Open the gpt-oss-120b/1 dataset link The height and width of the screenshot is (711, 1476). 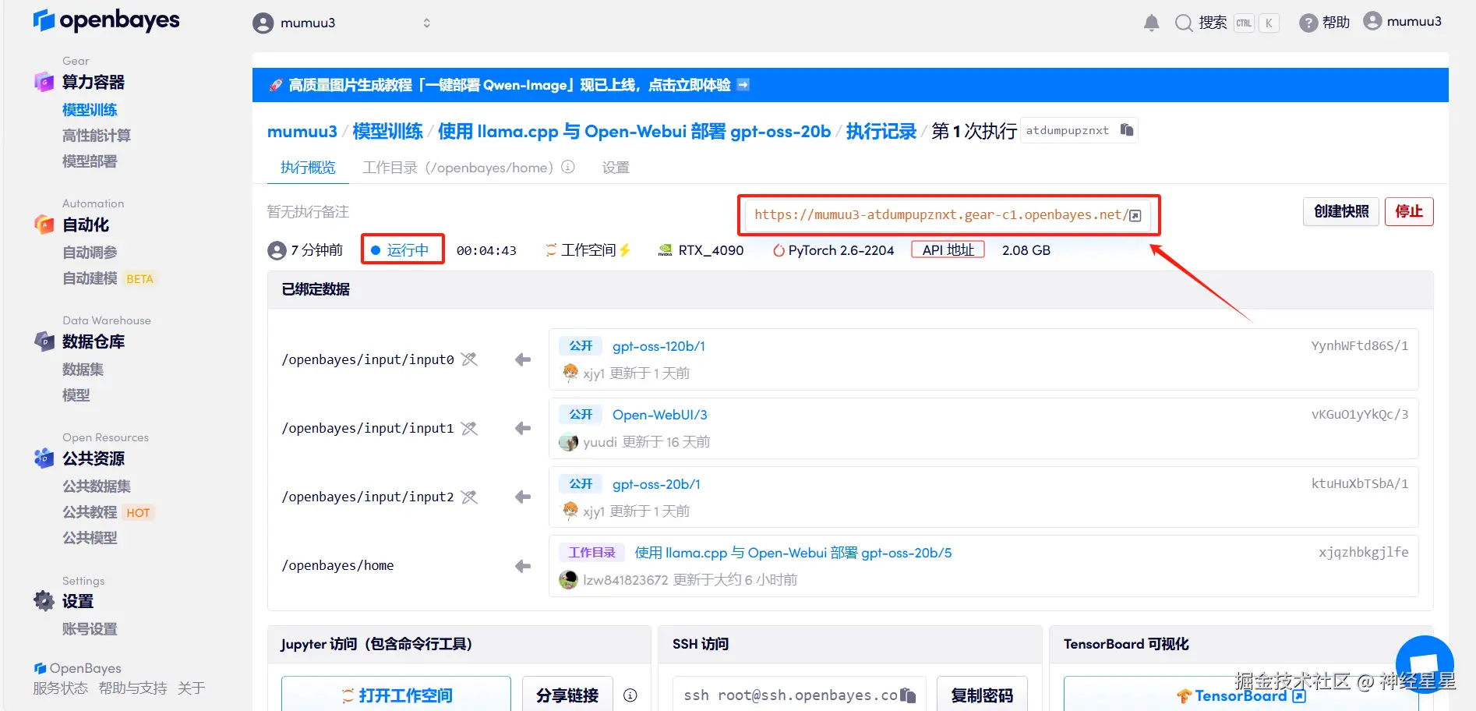[659, 346]
